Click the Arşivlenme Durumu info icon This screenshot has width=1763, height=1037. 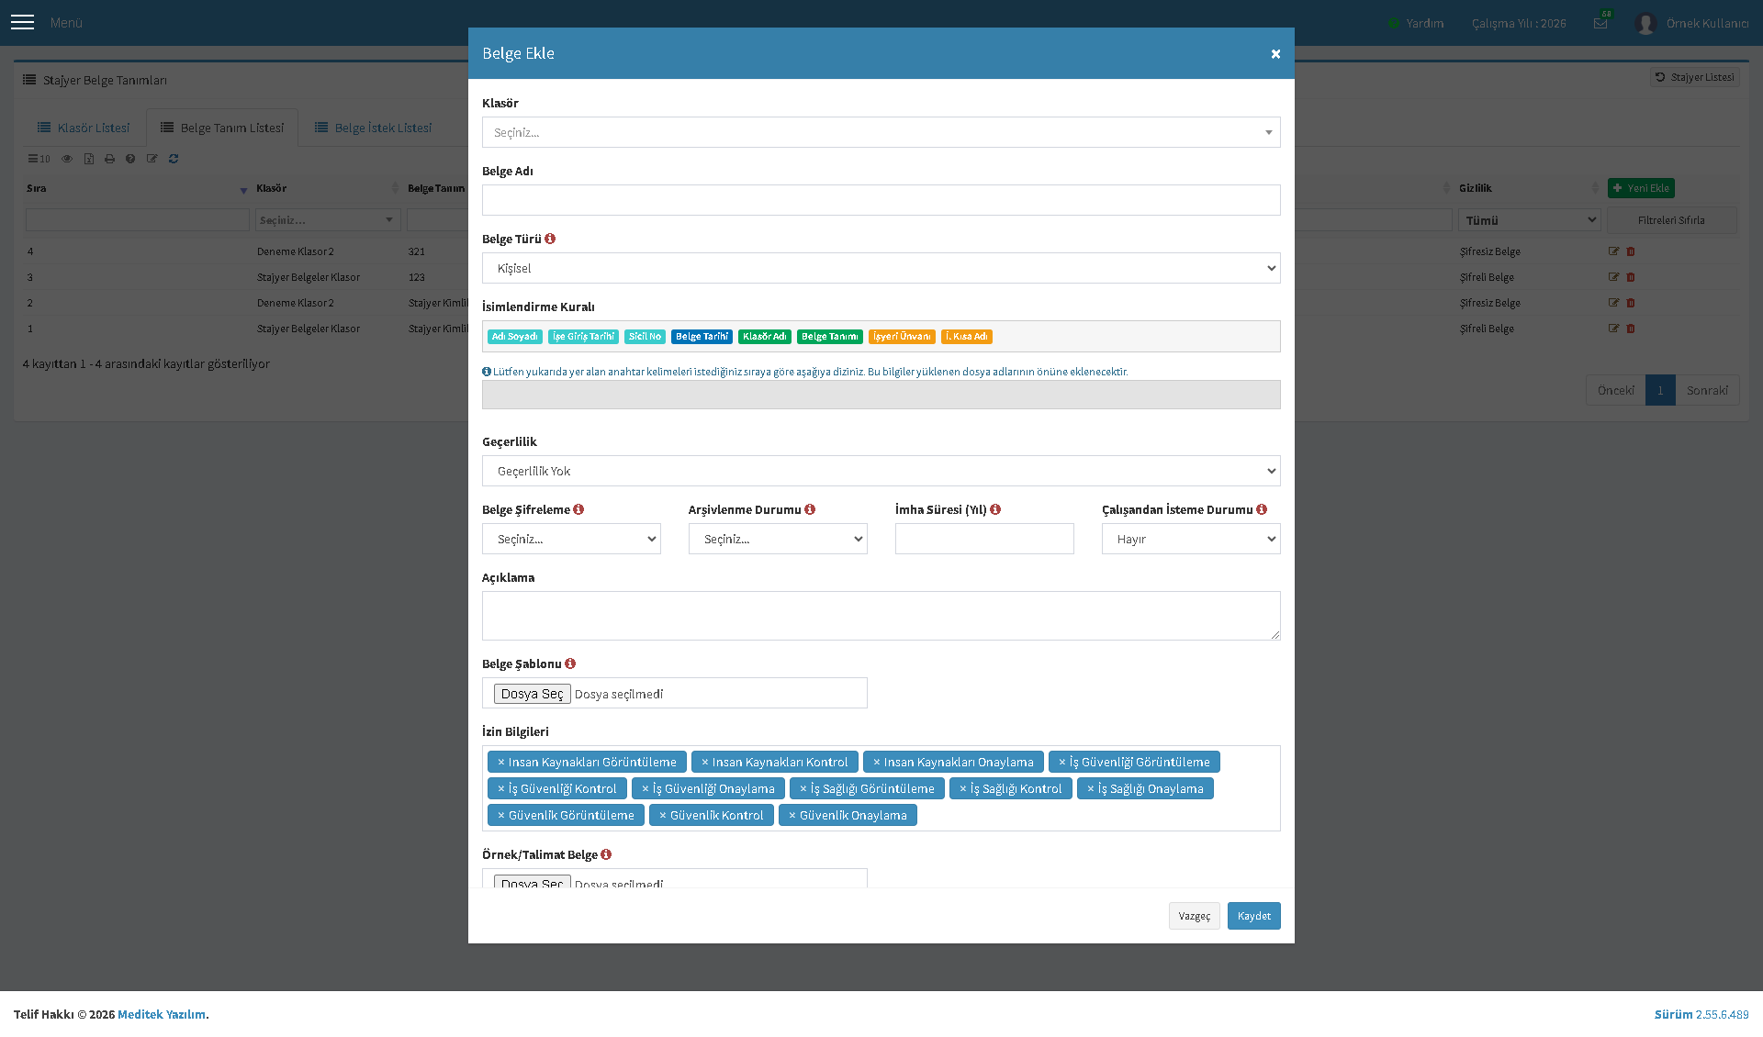click(810, 509)
